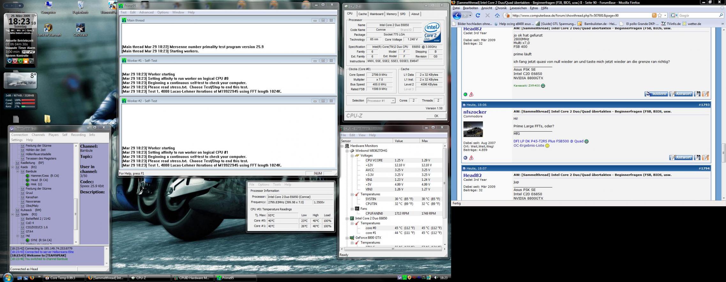Click nfszocker's avatar thumbnail

(473, 129)
